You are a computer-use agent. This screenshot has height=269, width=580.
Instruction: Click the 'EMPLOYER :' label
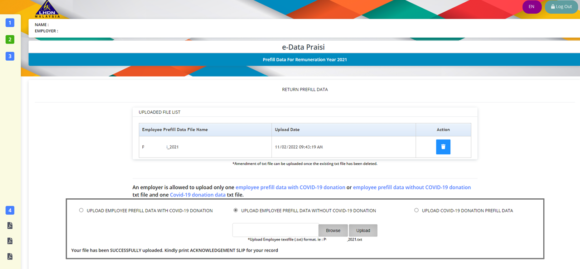coord(46,31)
